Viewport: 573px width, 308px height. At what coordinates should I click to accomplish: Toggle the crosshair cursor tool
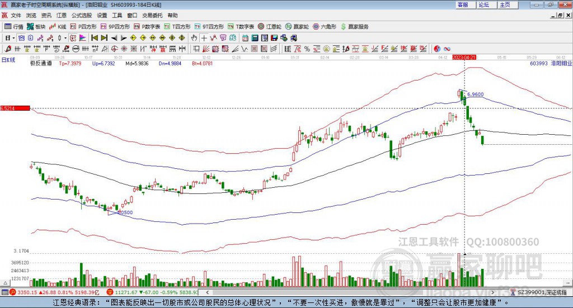[x=204, y=38]
